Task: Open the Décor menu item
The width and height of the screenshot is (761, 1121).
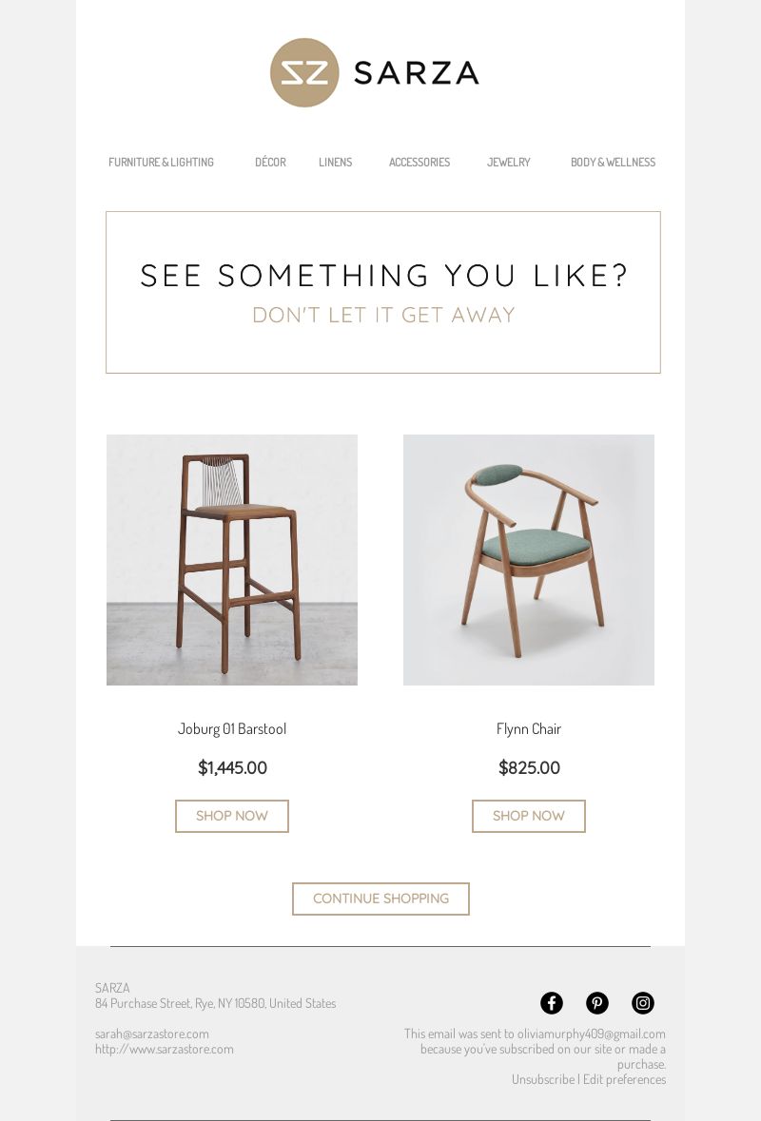Action: [270, 163]
